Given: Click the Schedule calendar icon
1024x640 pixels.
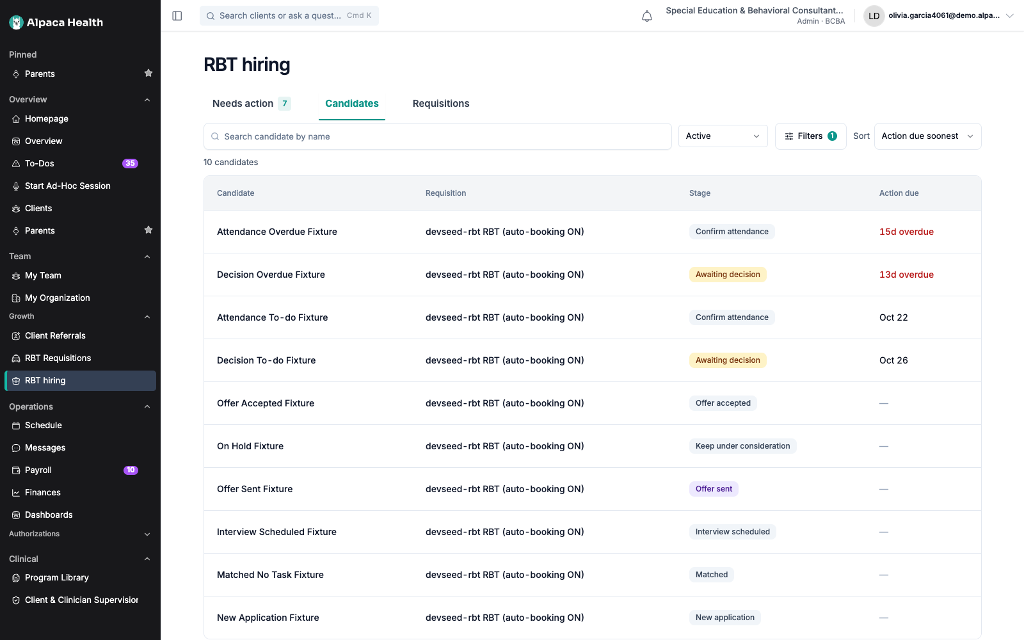Looking at the screenshot, I should [x=16, y=426].
